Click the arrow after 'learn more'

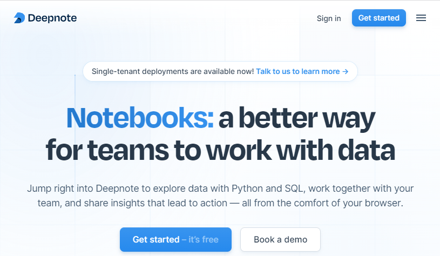346,71
